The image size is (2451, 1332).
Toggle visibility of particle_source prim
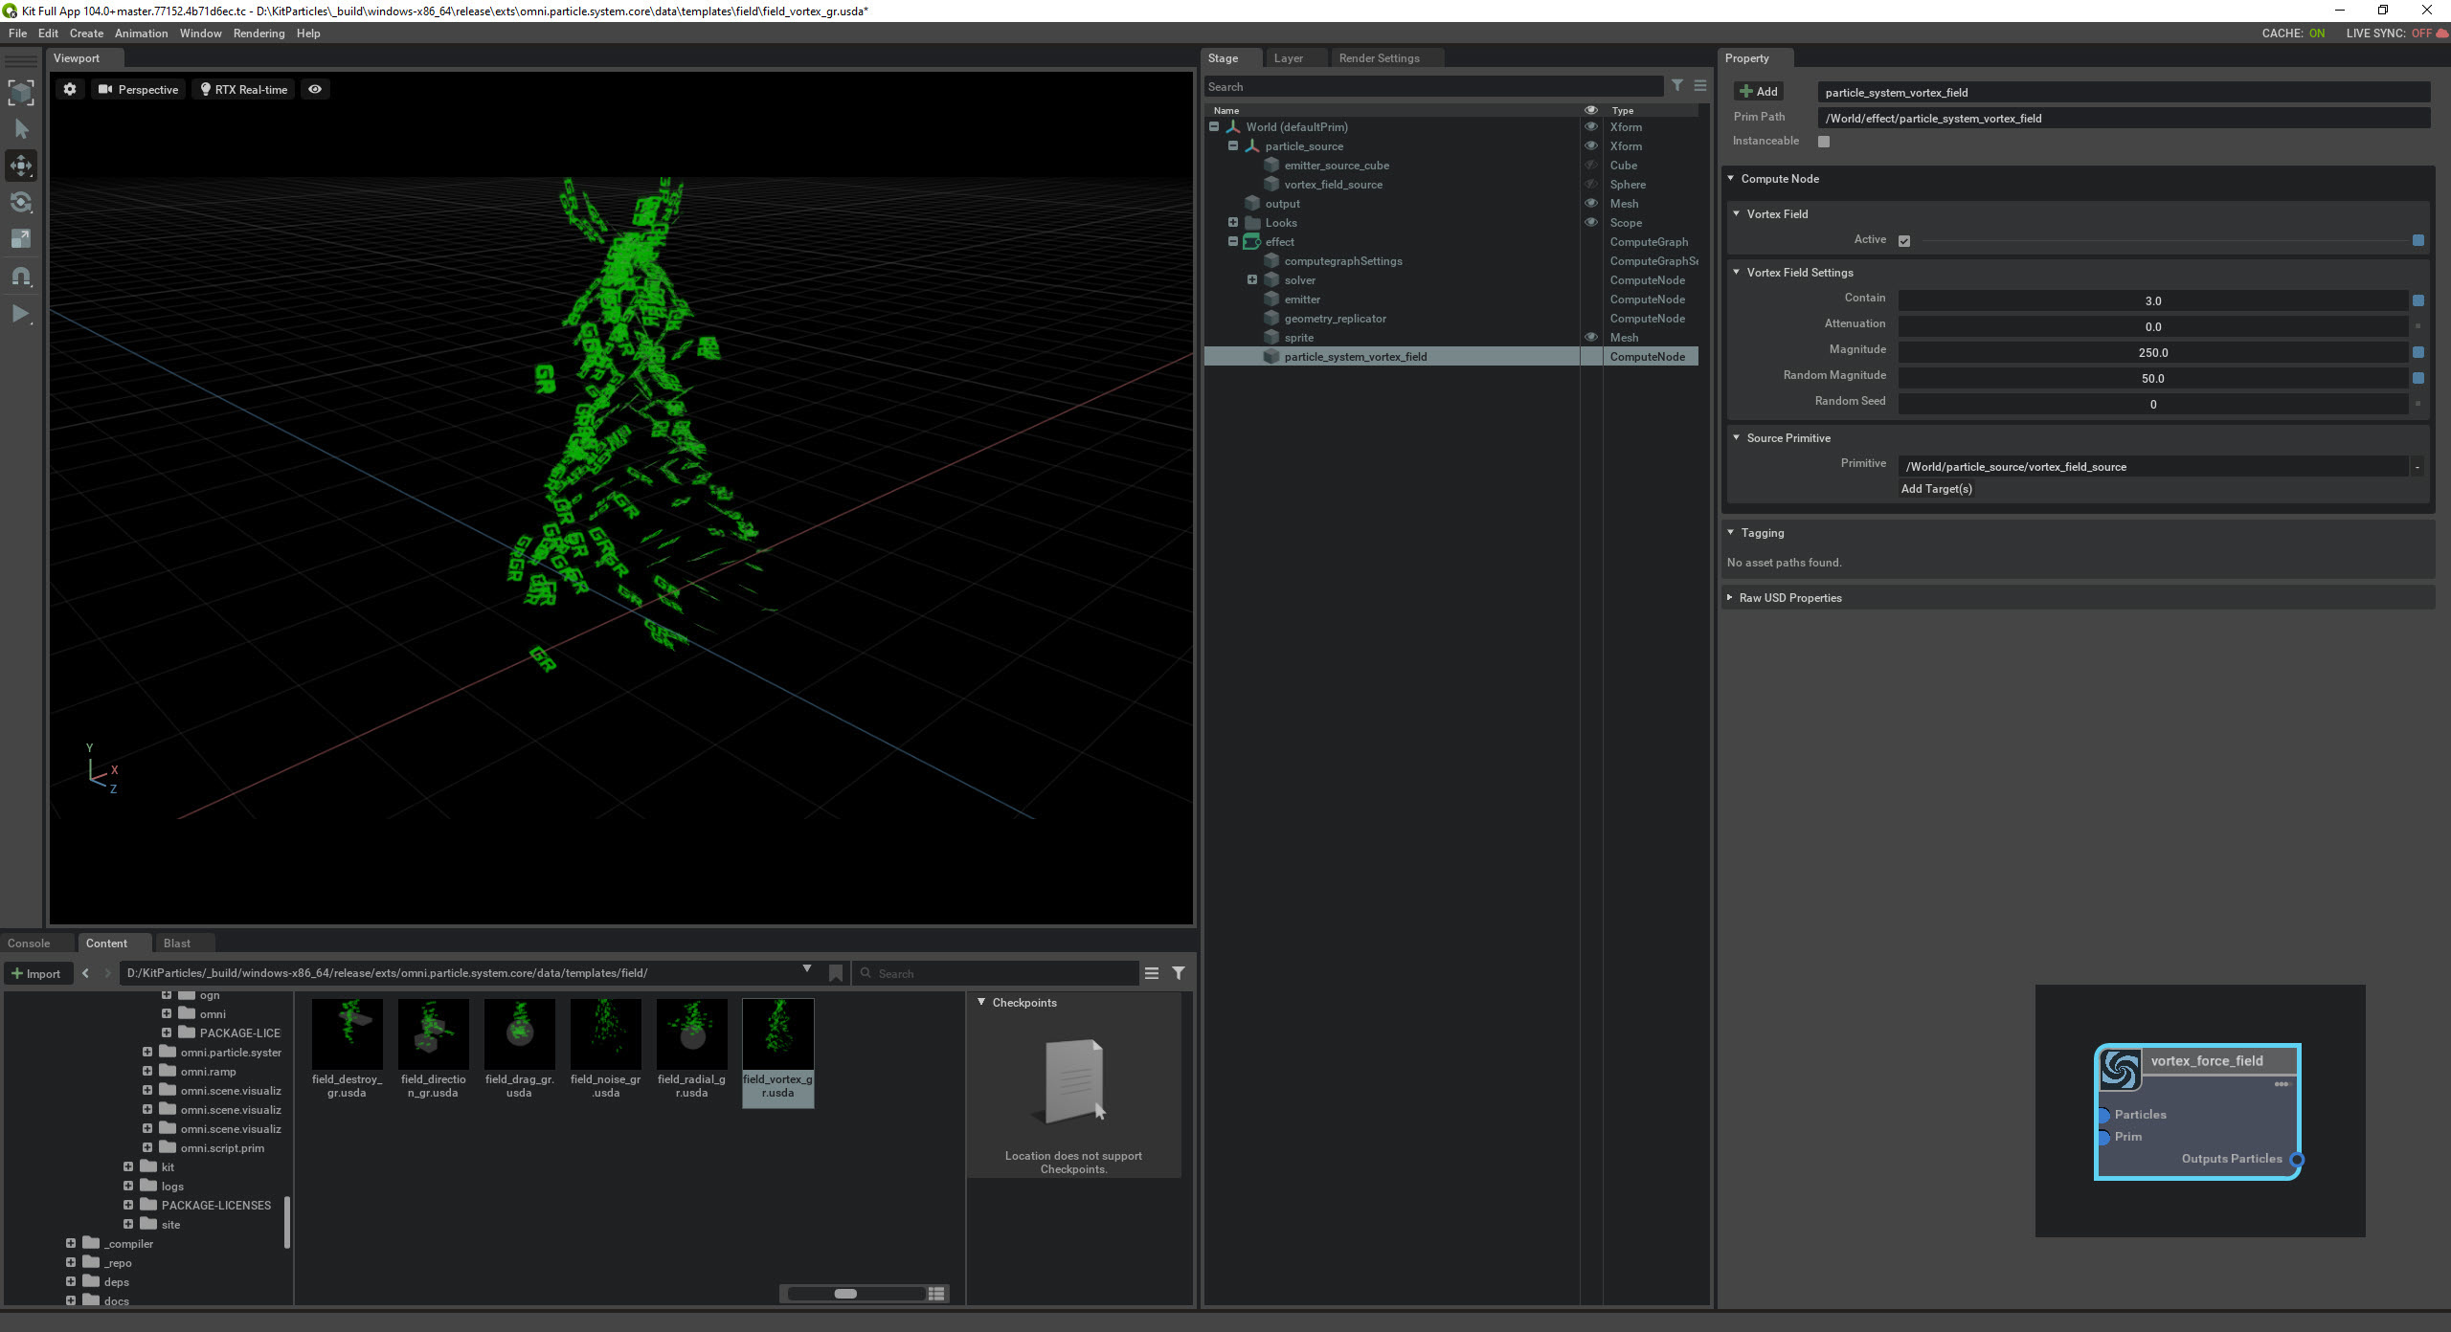coord(1590,145)
